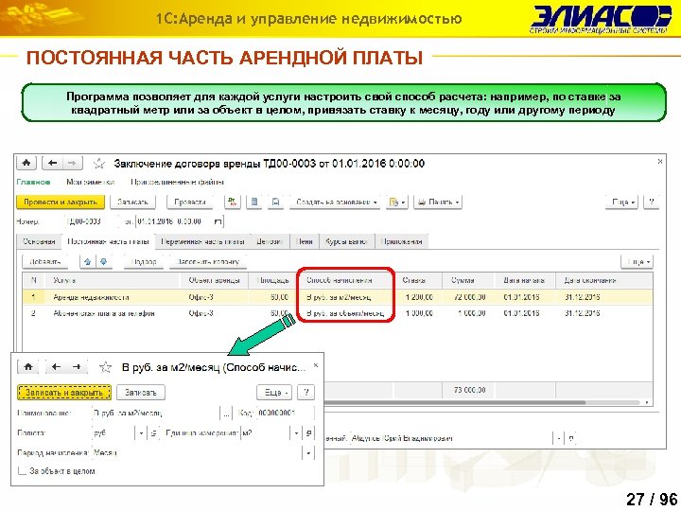Expand the Создать на основании dropdown
The image size is (681, 511).
pyautogui.click(x=333, y=202)
